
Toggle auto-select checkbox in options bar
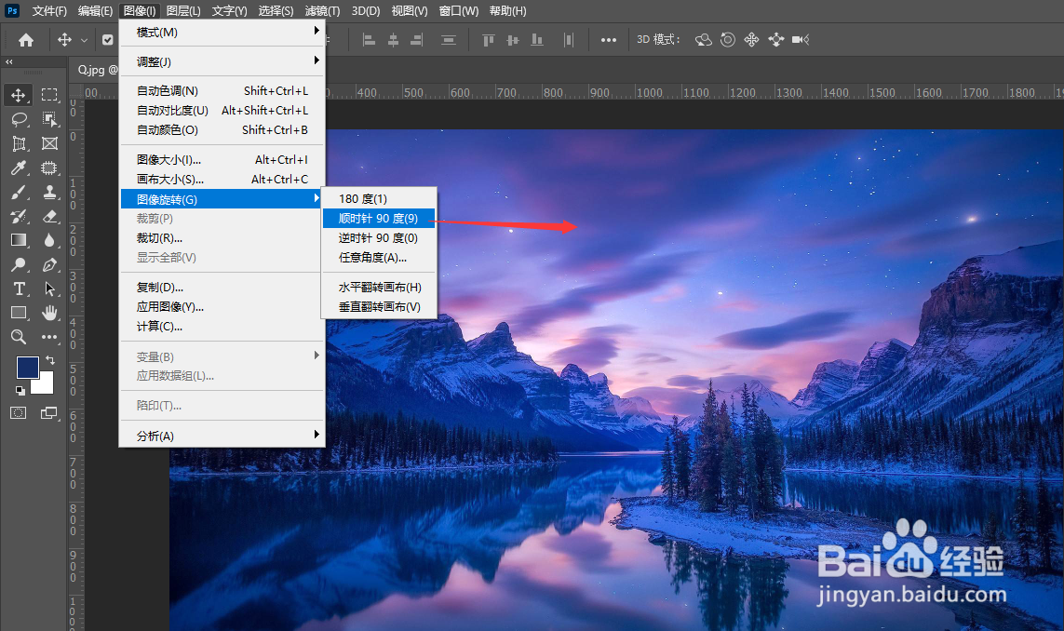[x=106, y=40]
